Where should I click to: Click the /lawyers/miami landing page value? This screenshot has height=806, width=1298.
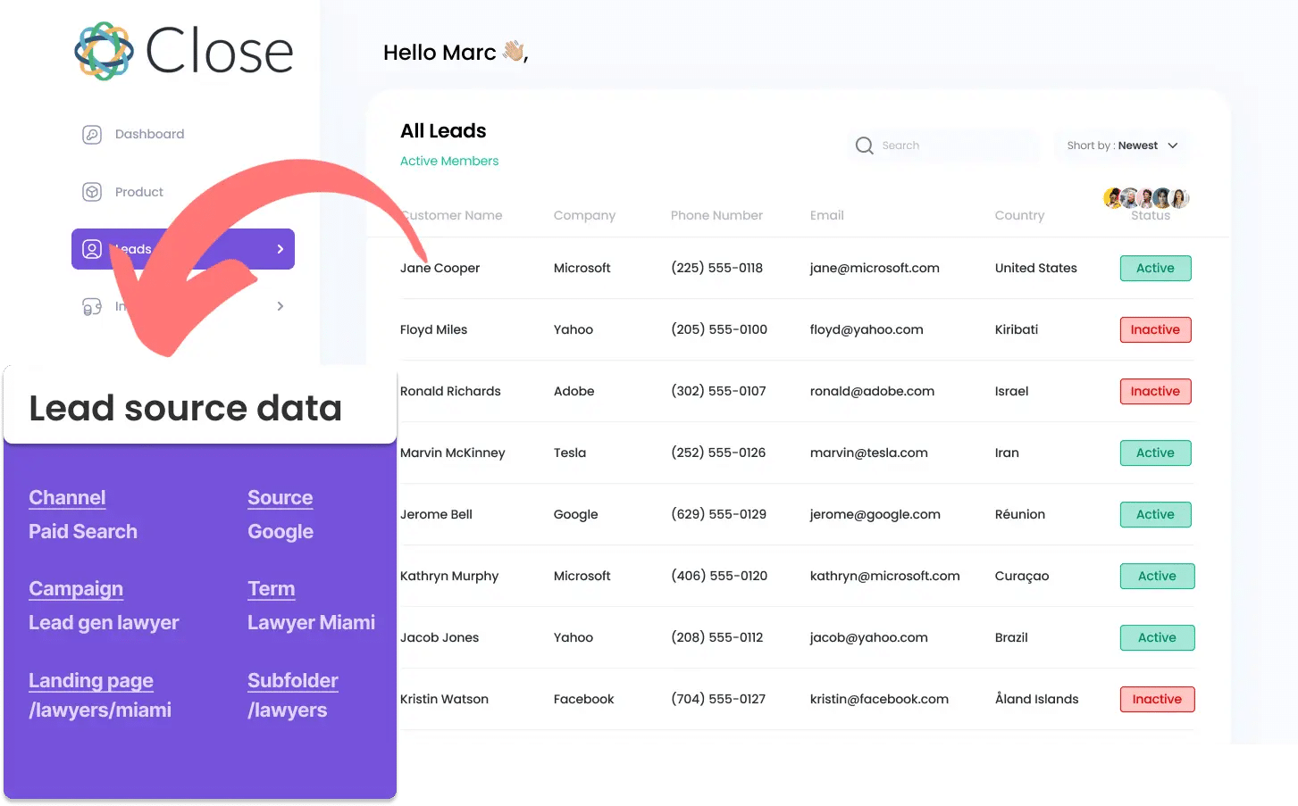pyautogui.click(x=100, y=710)
